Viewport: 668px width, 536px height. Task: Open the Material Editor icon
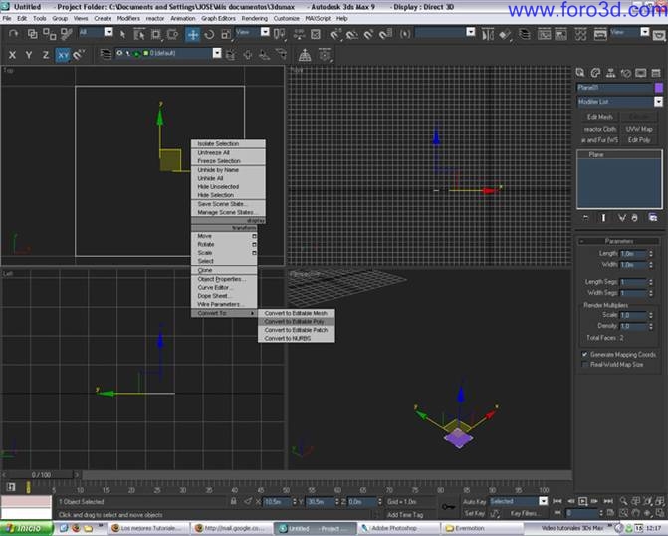[581, 34]
